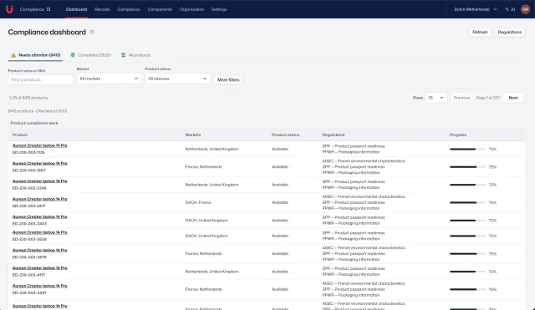The height and width of the screenshot is (310, 535).
Task: Click the 'DACH, France' markets cell
Action: point(198,202)
